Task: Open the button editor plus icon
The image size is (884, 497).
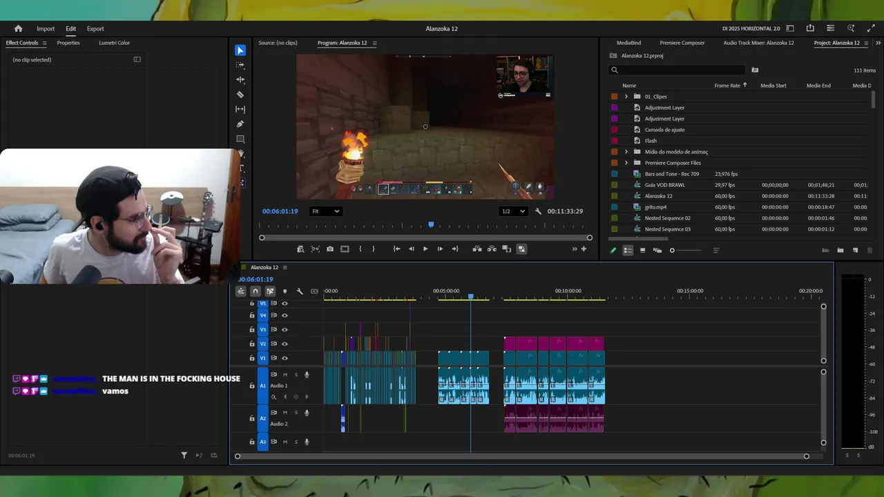Action: point(584,249)
